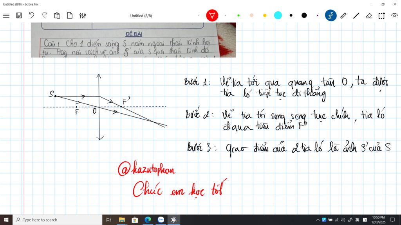The height and width of the screenshot is (225, 401).
Task: Pick the large cyan pen swatch
Action: tap(278, 15)
